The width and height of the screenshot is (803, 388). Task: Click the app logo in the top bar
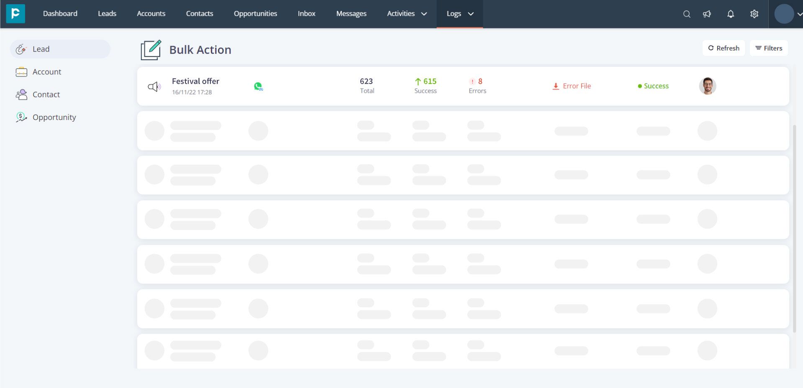(x=15, y=14)
